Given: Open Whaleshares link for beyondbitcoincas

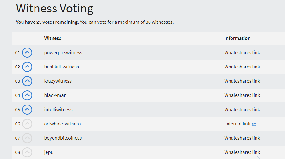Looking at the screenshot, I should tap(242, 138).
